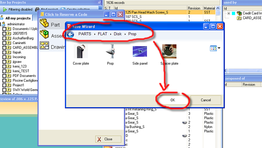Select PARTS in the breadcrumb path
This screenshot has width=262, height=148.
[x=85, y=34]
